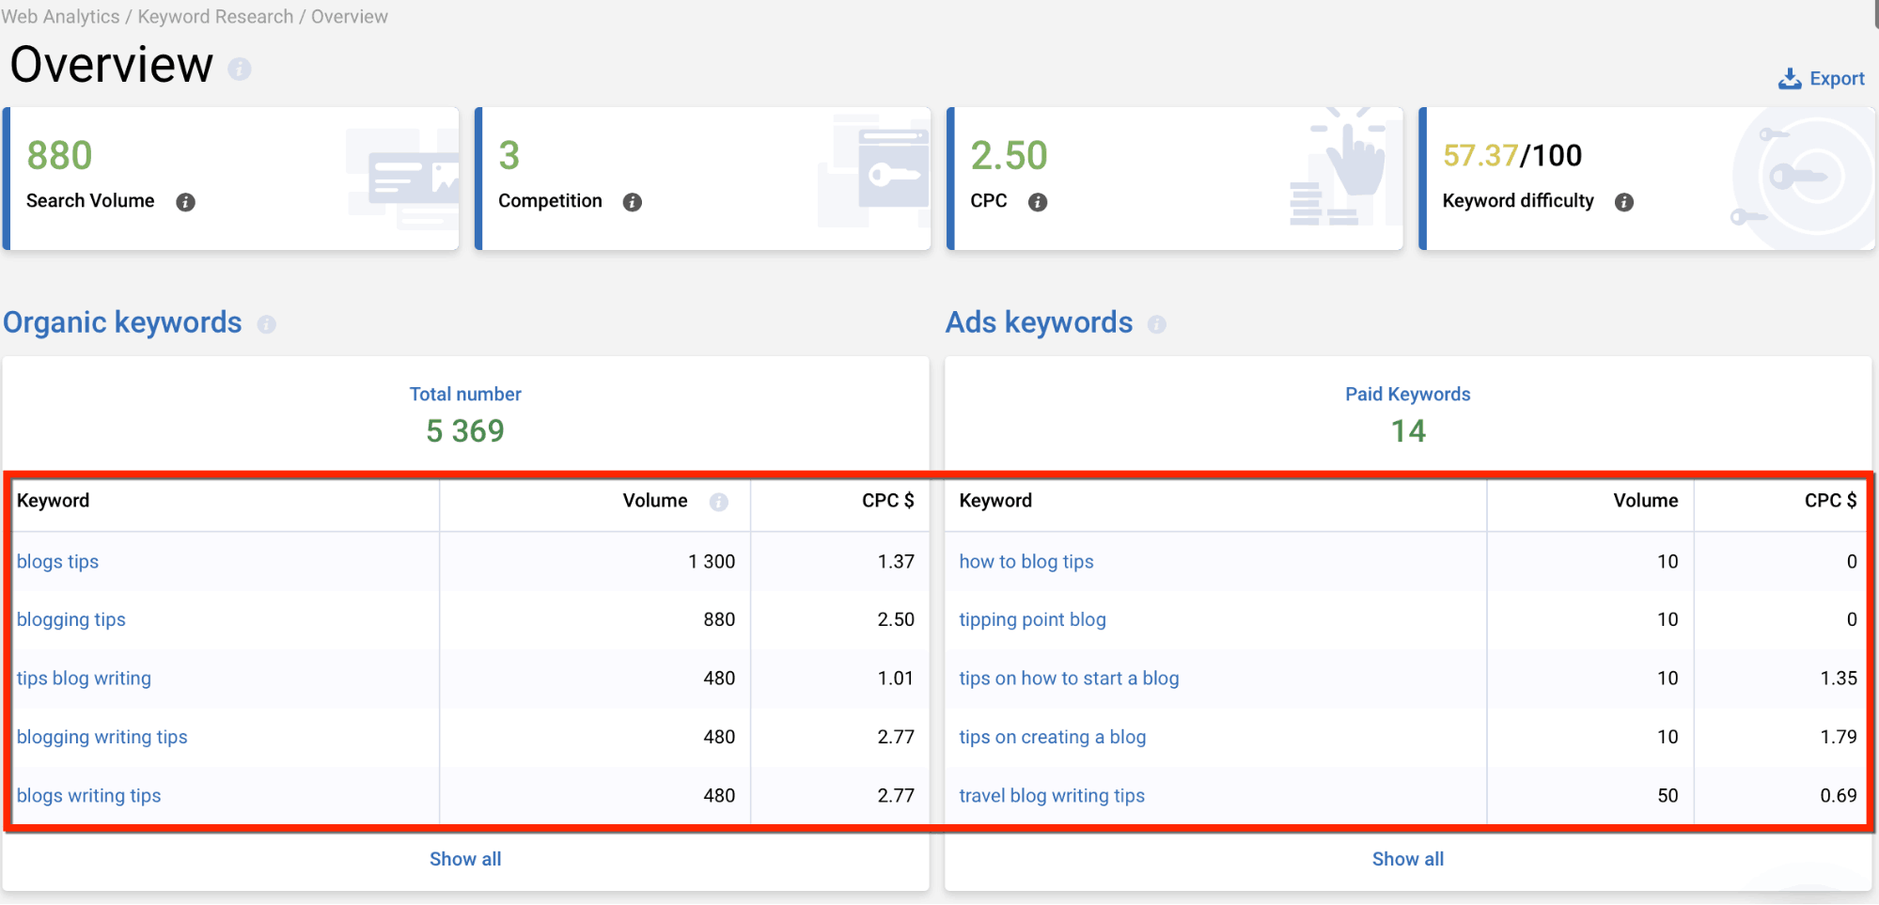Show all ads keywords
The width and height of the screenshot is (1879, 905).
(x=1407, y=859)
